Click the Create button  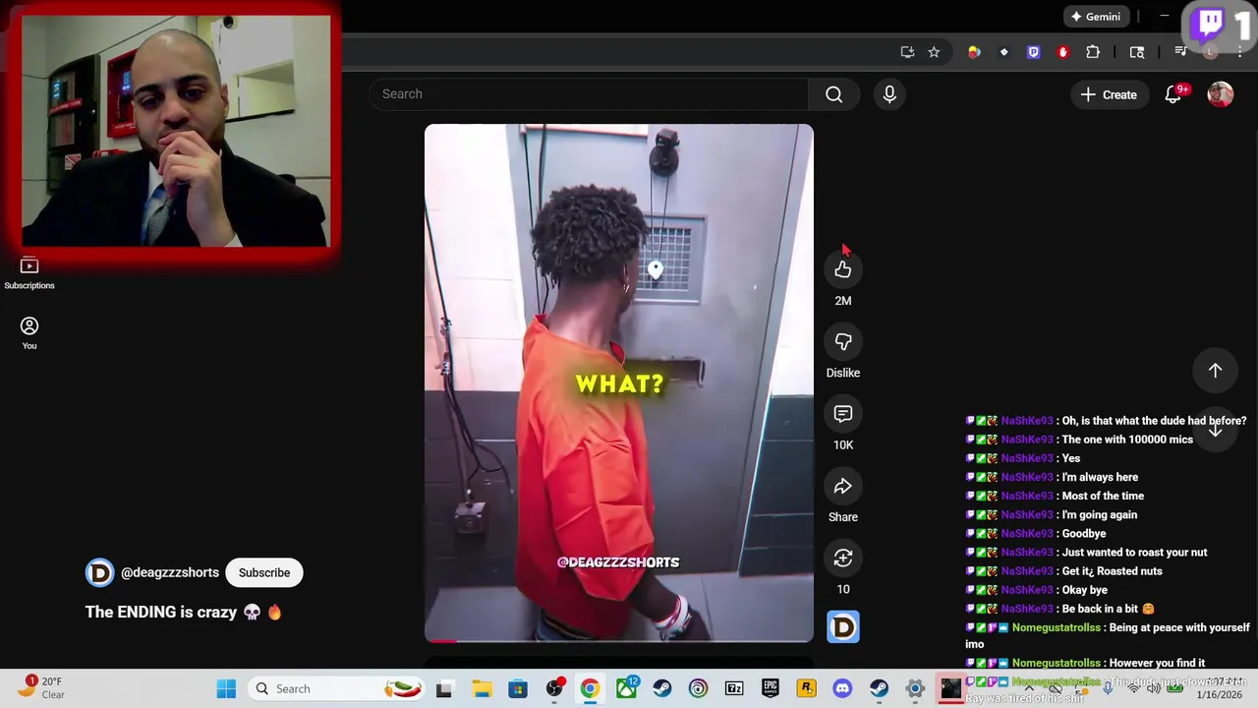(1109, 94)
